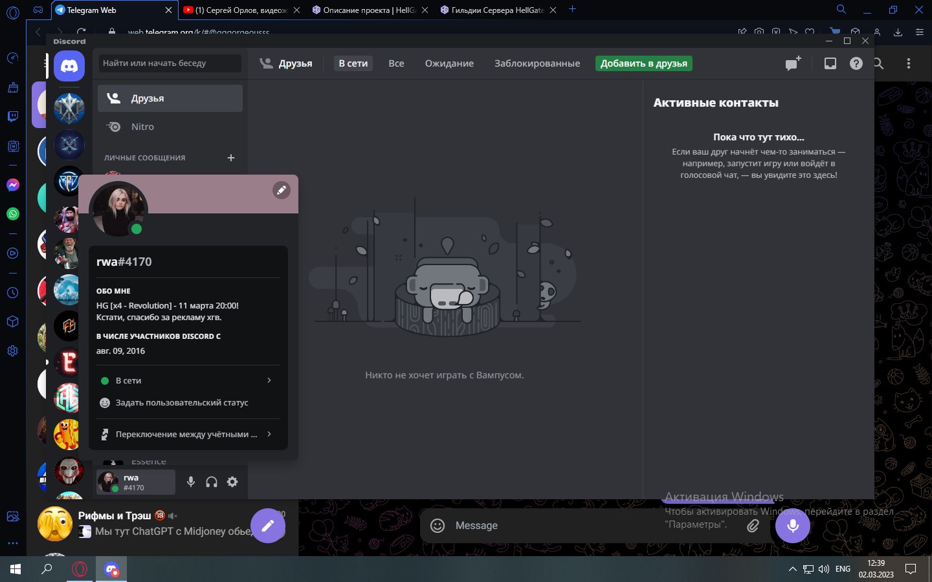Show hidden system tray icons
This screenshot has width=932, height=582.
click(x=792, y=570)
